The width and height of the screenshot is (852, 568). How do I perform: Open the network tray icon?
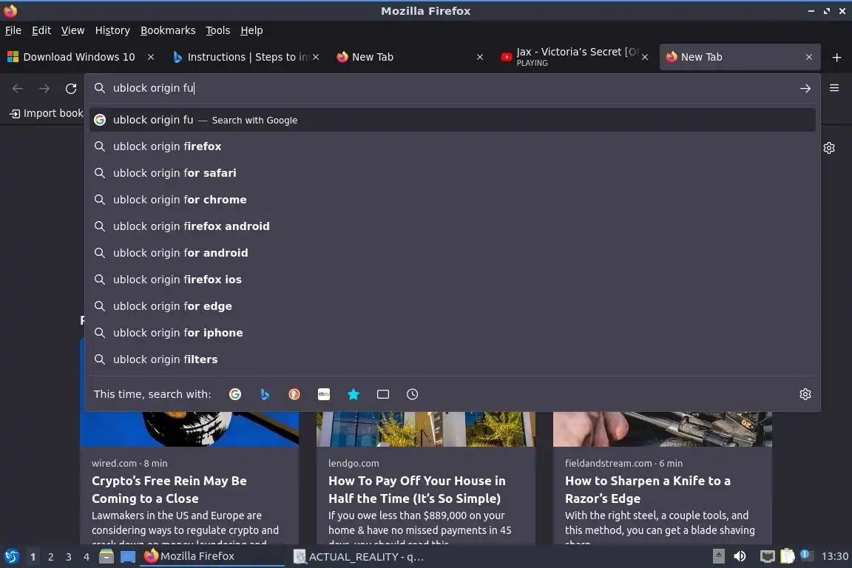(x=767, y=557)
